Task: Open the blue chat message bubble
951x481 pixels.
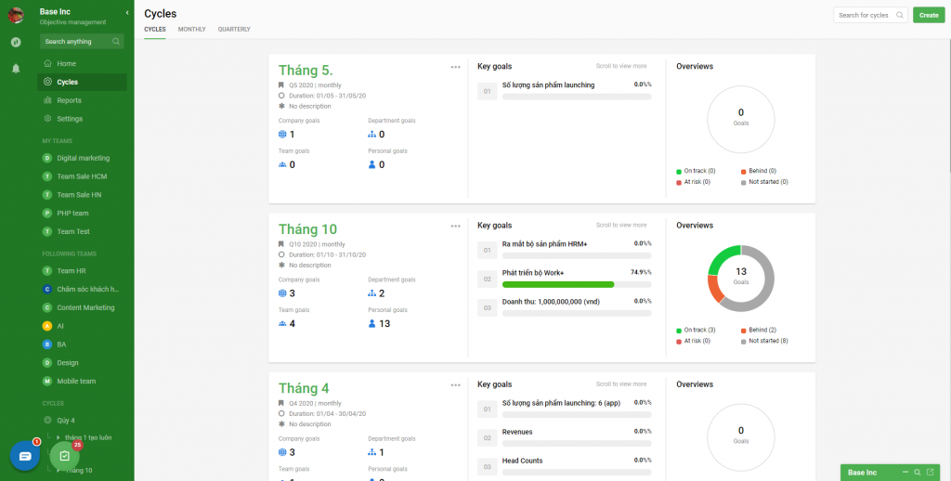Action: [25, 456]
